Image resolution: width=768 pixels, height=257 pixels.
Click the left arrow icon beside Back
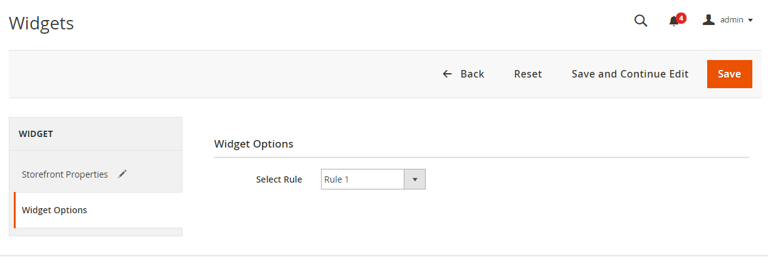tap(447, 74)
